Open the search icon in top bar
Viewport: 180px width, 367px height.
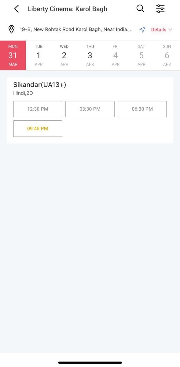(x=140, y=9)
